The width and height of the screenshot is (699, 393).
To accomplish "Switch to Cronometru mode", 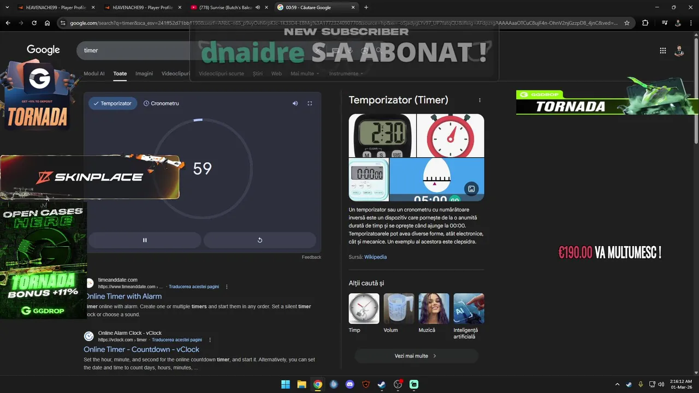I will pos(161,103).
